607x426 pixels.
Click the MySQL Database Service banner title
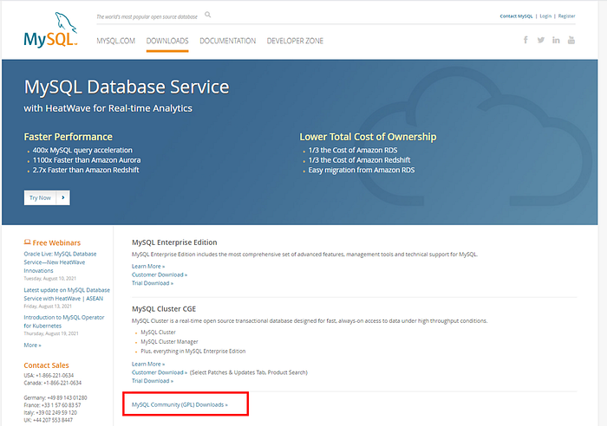(x=127, y=87)
